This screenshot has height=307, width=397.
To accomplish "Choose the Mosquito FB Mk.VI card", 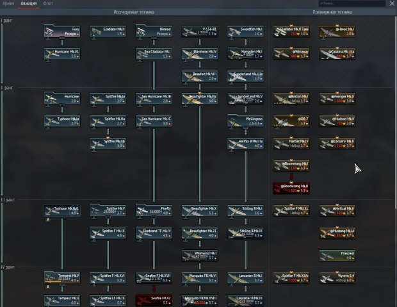I will point(200,278).
